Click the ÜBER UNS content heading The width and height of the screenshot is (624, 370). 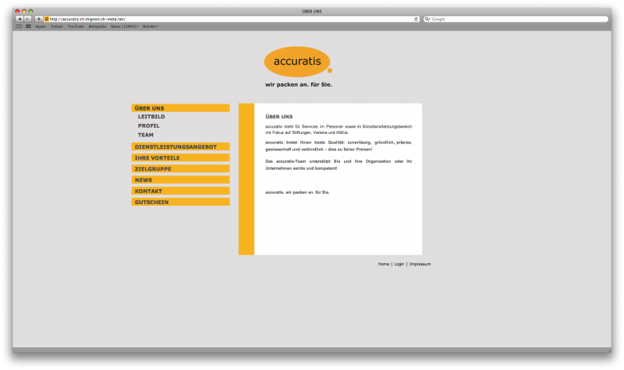click(279, 116)
